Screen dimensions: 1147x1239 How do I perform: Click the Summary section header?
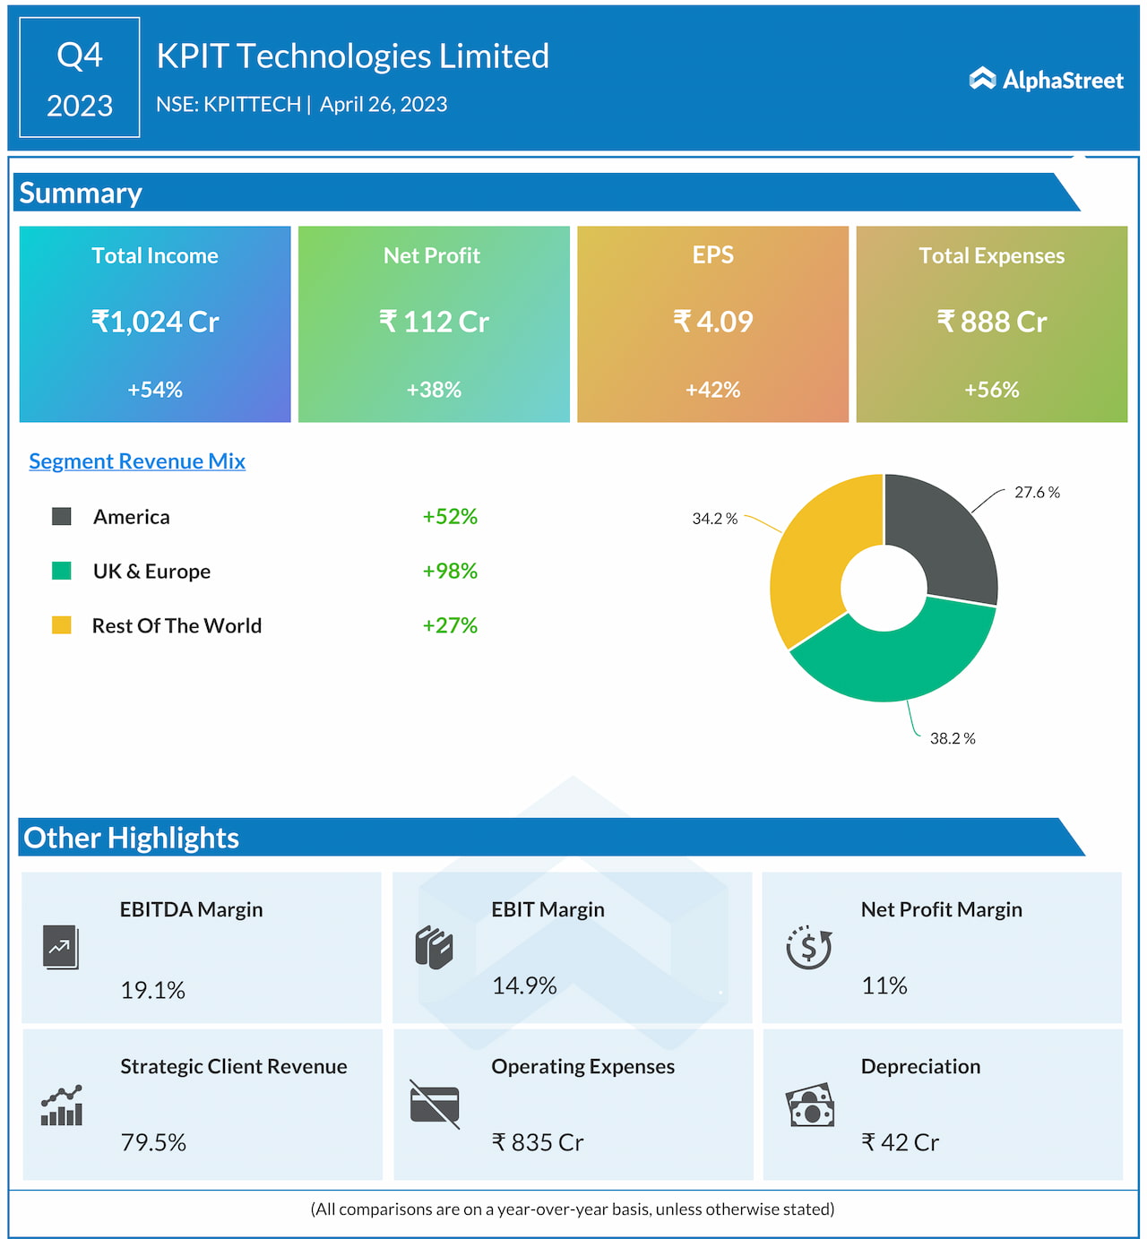[x=81, y=194]
